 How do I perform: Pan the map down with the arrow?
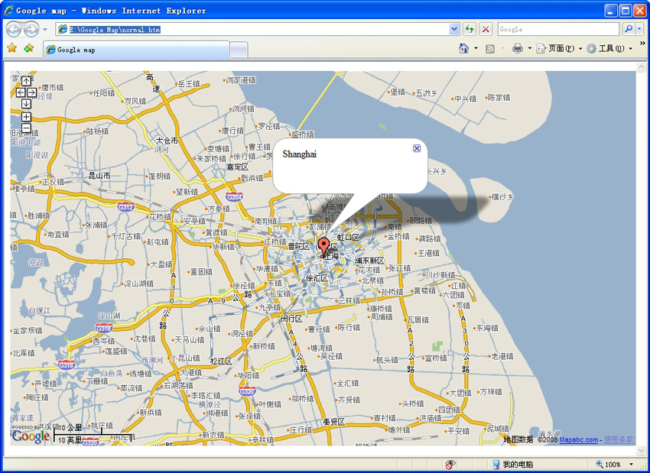click(26, 104)
